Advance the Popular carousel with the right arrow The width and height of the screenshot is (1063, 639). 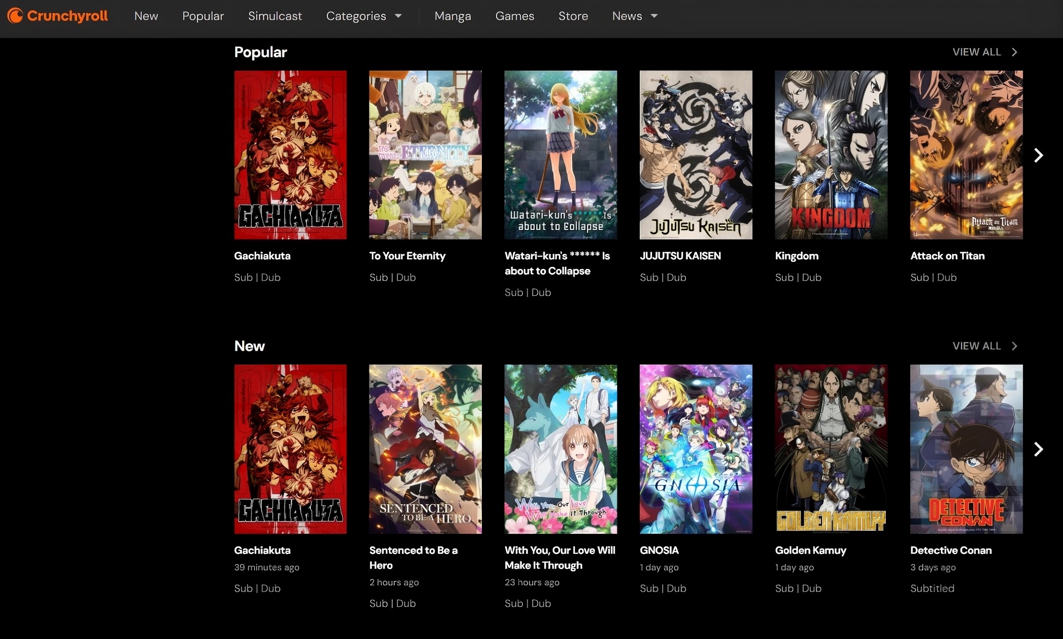[1038, 155]
